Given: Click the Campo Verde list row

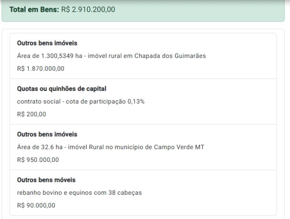Looking at the screenshot, I should (143, 147).
